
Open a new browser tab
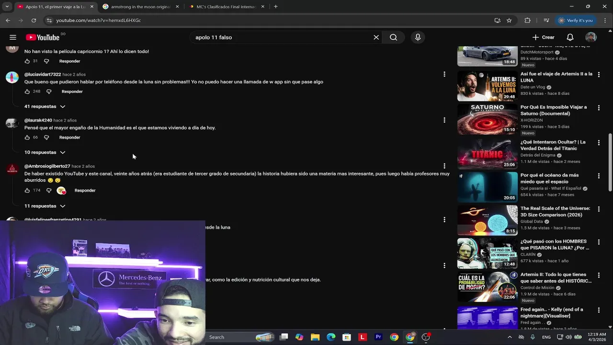tap(275, 7)
